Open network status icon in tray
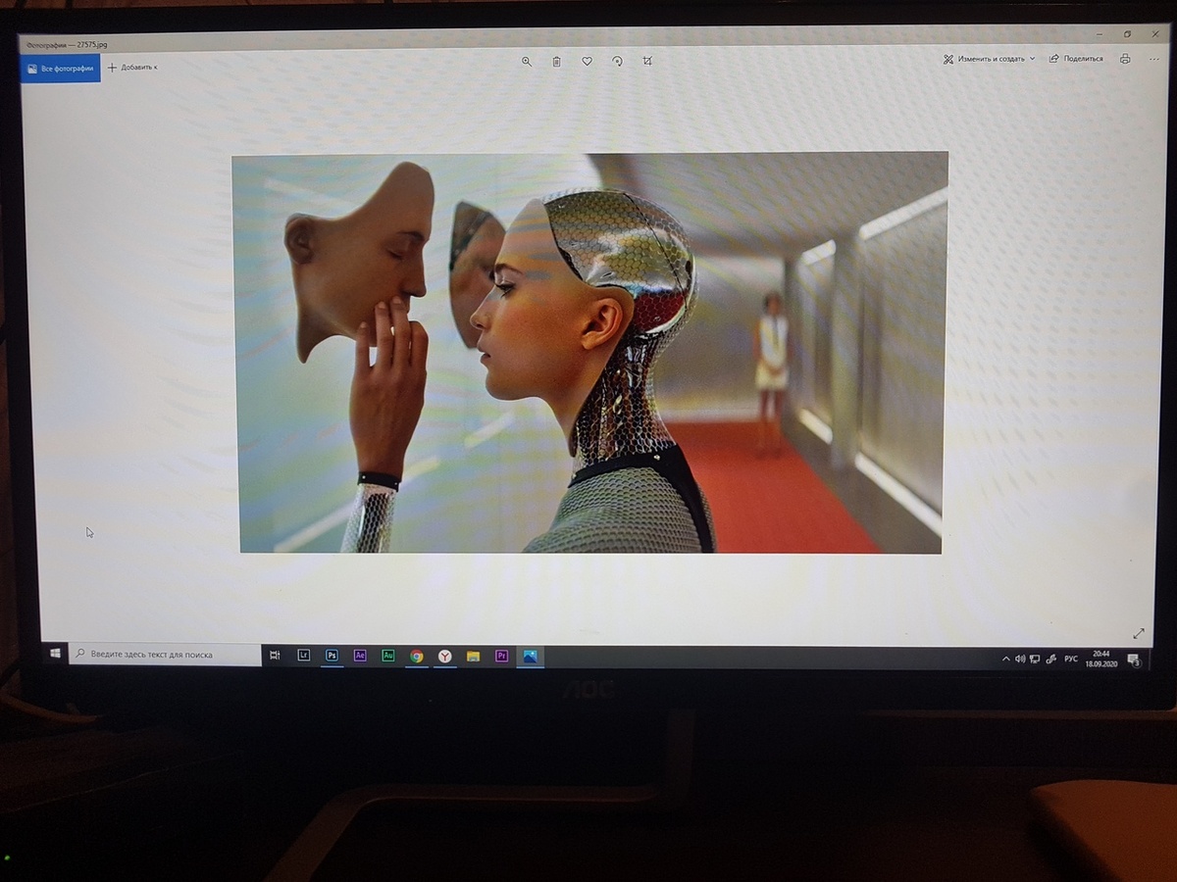Screen dimensions: 1177x882 click(1035, 660)
